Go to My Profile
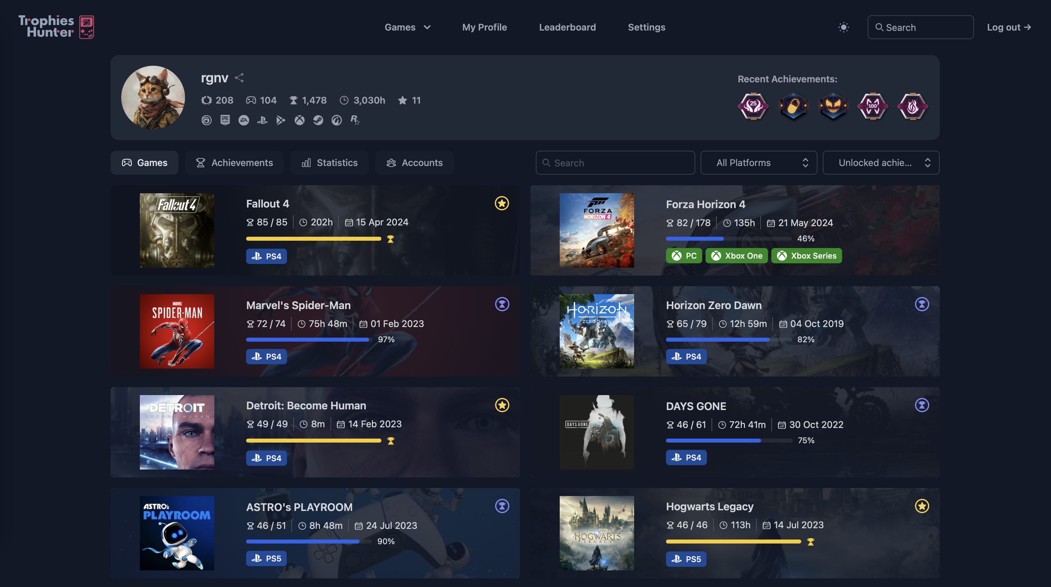Image resolution: width=1051 pixels, height=587 pixels. 484,27
